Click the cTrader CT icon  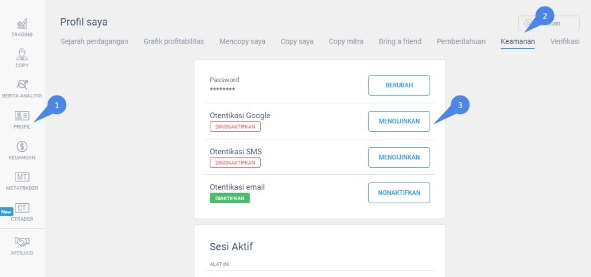tap(22, 208)
